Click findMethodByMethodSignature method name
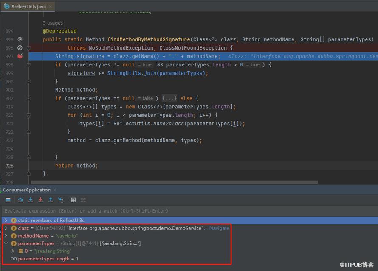The height and width of the screenshot is (271, 378). 149,39
